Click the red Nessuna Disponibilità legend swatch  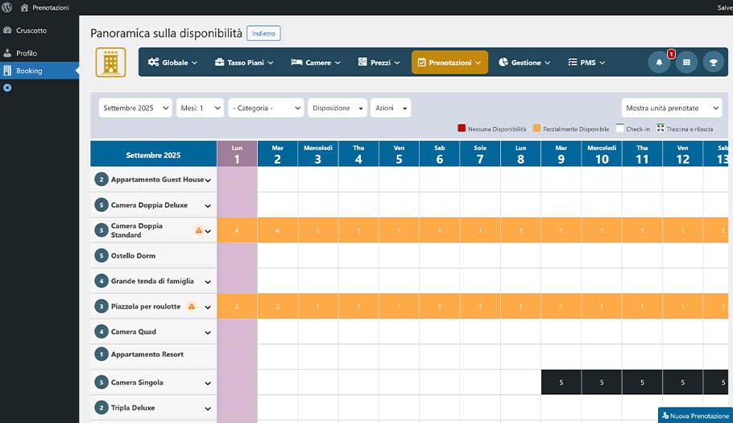[462, 128]
